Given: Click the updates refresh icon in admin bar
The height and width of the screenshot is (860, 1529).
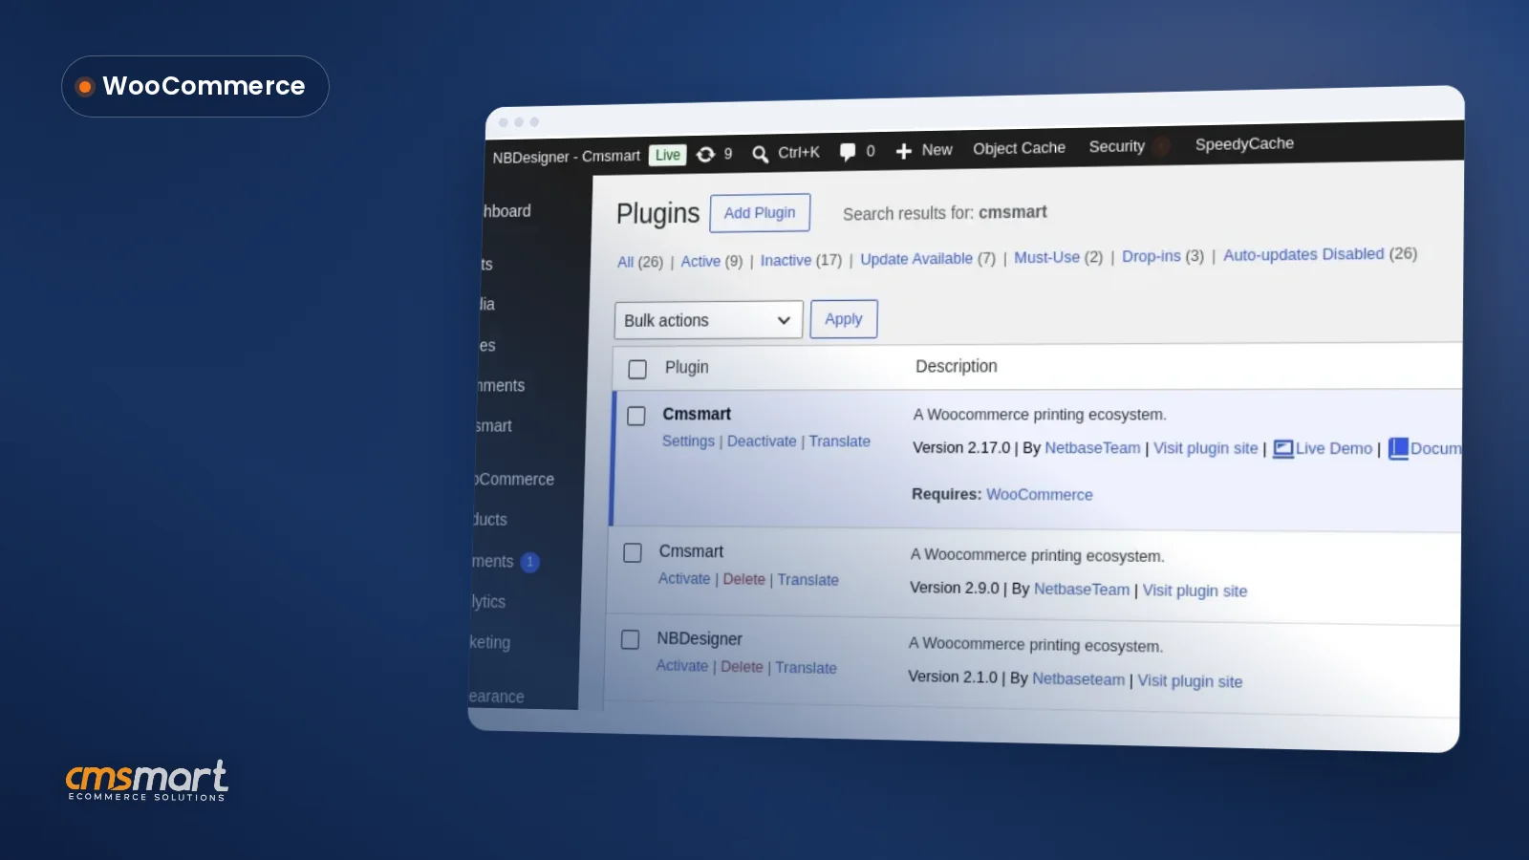Looking at the screenshot, I should [705, 154].
